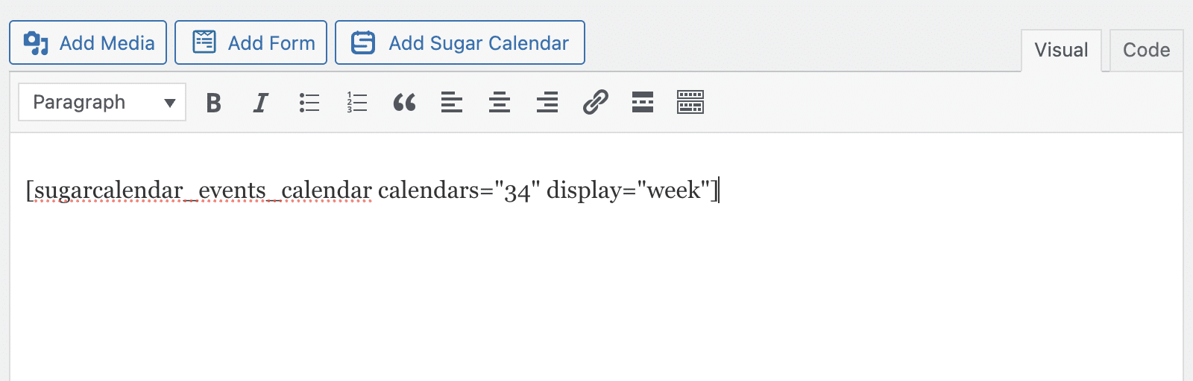Apply blockquote formatting
Viewport: 1193px width, 381px height.
404,103
